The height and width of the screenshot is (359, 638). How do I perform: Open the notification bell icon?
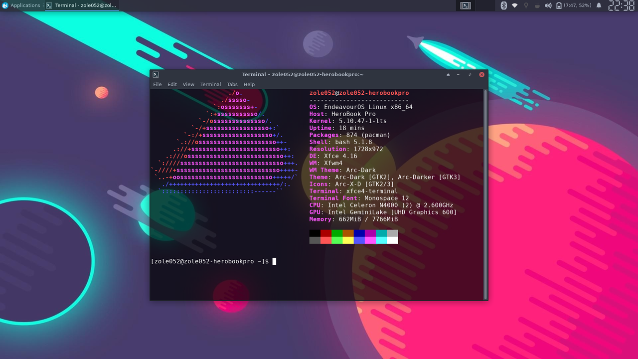tap(599, 5)
